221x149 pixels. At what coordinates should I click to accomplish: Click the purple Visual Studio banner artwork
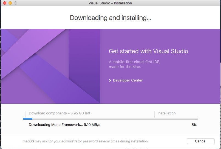50,66
